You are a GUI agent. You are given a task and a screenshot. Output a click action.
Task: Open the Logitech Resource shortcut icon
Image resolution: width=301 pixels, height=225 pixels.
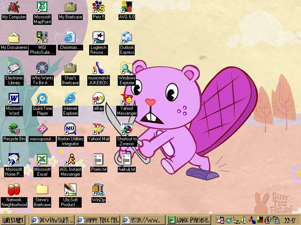pyautogui.click(x=99, y=37)
